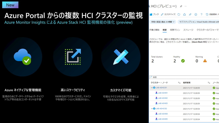Image resolution: width=219 pixels, height=123 pixels.
Task: Click the カスタマイズ pencil button
Action: click(168, 14)
